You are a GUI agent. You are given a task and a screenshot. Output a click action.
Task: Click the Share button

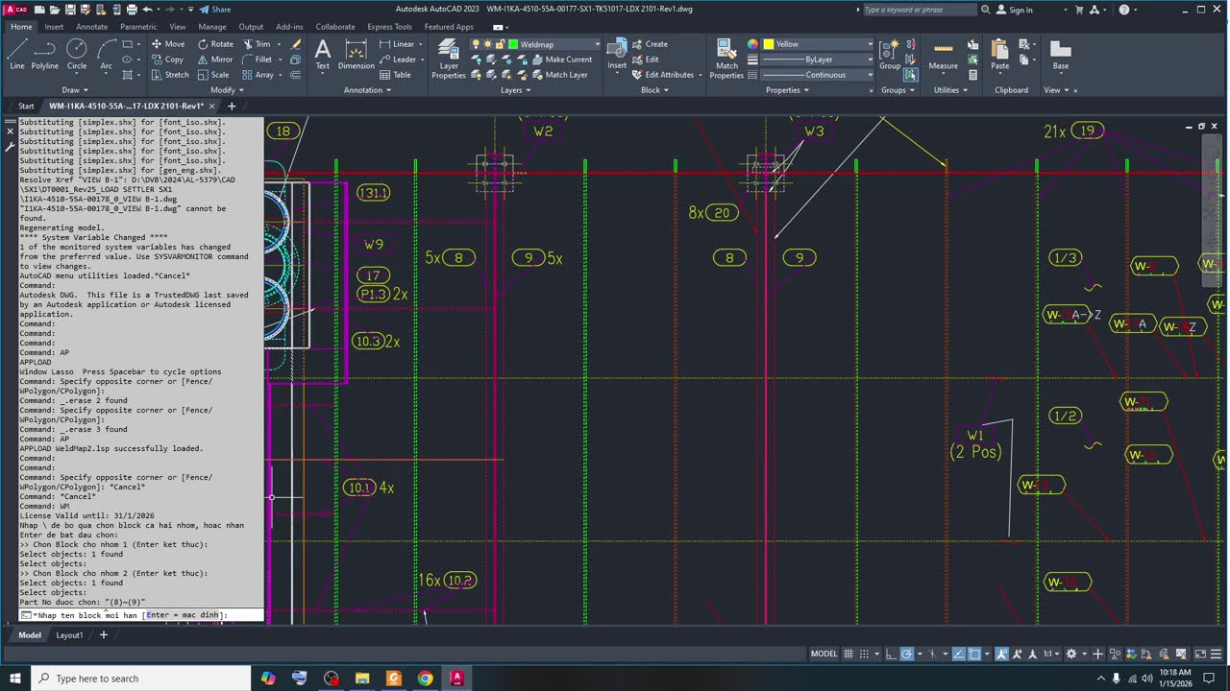215,10
